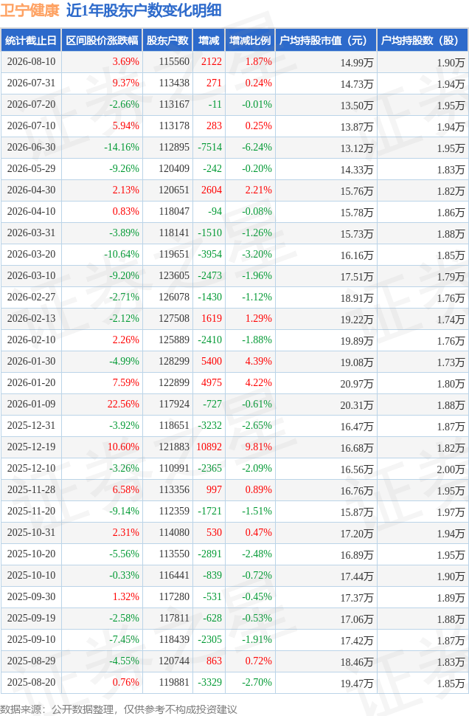Click the 卫宁健康 title text
This screenshot has width=469, height=716.
(29, 10)
